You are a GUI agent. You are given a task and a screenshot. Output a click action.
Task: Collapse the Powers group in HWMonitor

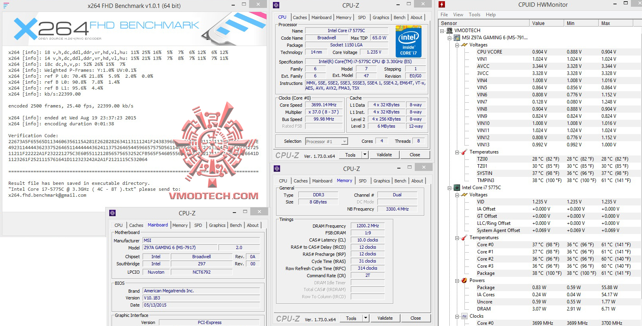tap(457, 280)
